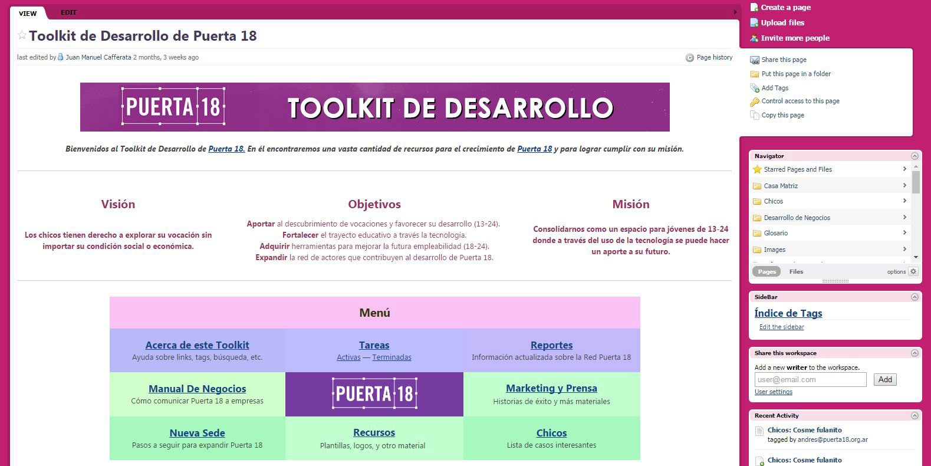Click the Puerta 18 logo in menu center
The height and width of the screenshot is (466, 931).
[374, 394]
